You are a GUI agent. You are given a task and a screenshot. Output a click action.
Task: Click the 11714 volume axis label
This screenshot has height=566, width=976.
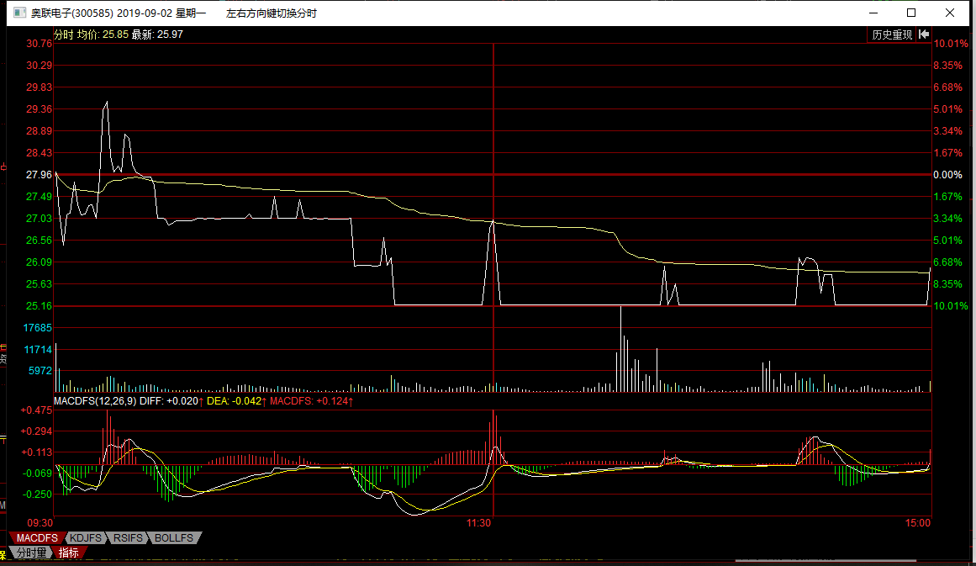[x=38, y=350]
